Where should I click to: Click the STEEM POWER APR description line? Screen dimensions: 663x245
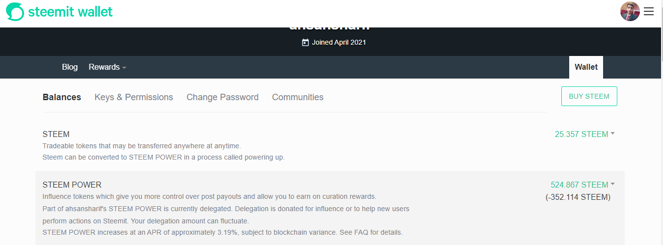point(222,232)
